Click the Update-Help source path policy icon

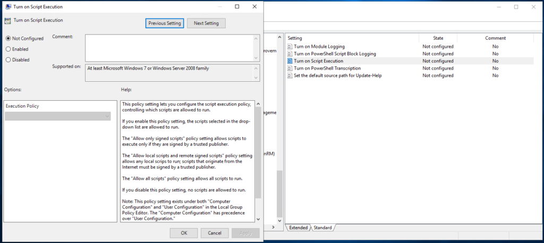pos(290,76)
